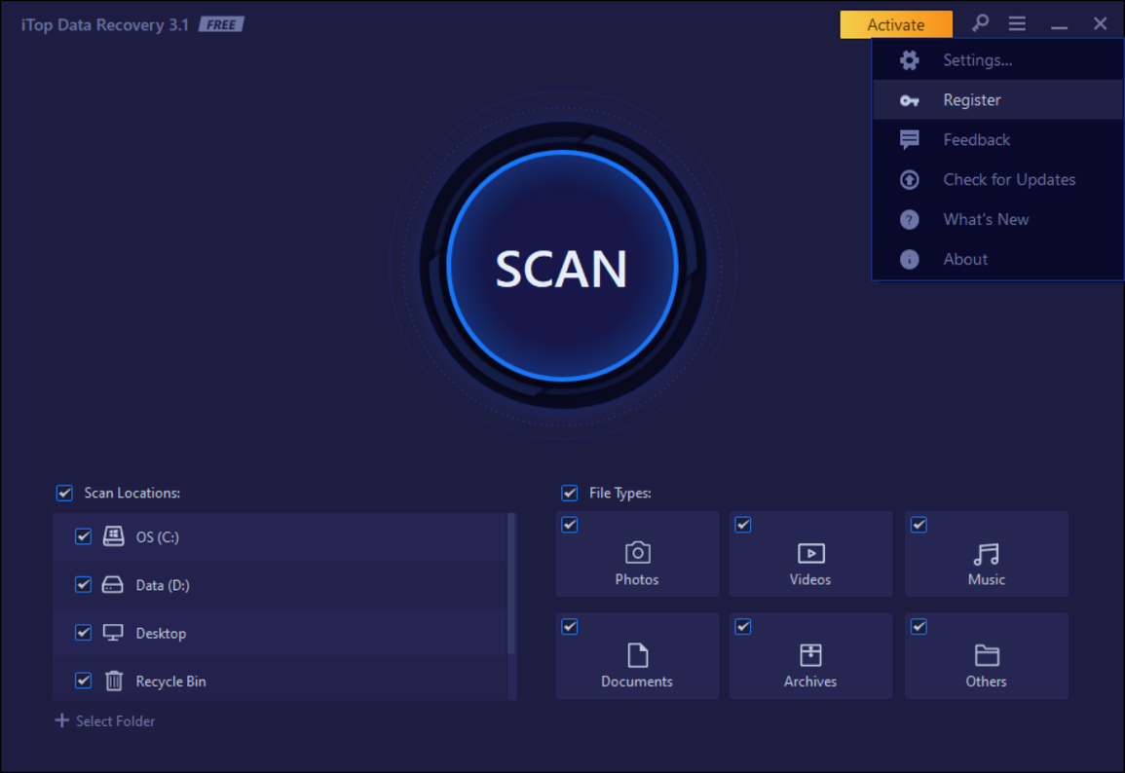1125x773 pixels.
Task: Click the Check for Updates arrow icon
Action: pos(909,179)
